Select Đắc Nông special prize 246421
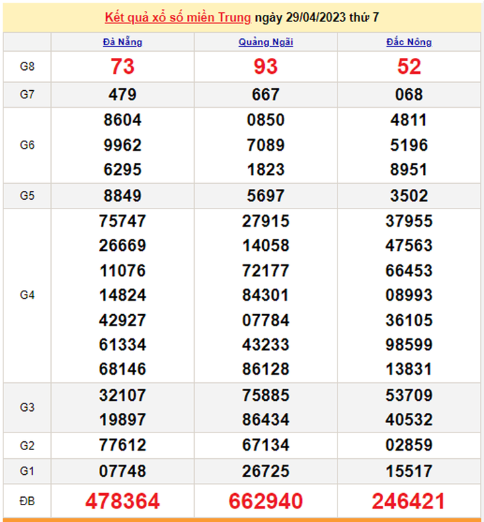 coord(409,500)
